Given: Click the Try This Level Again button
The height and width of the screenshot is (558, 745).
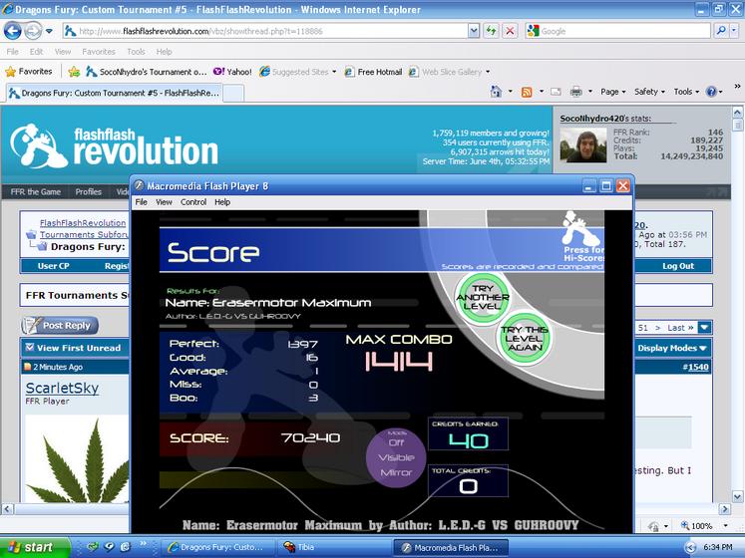Looking at the screenshot, I should (524, 338).
